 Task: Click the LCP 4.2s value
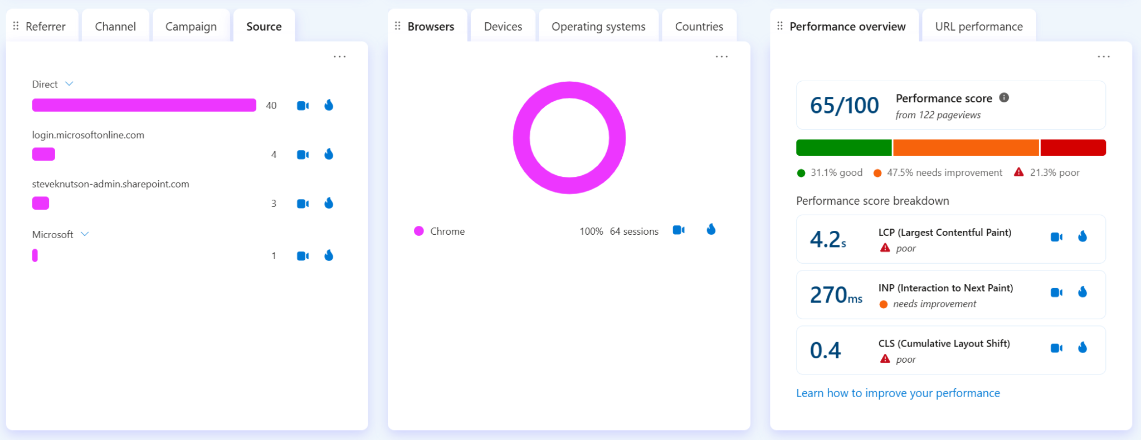tap(828, 239)
